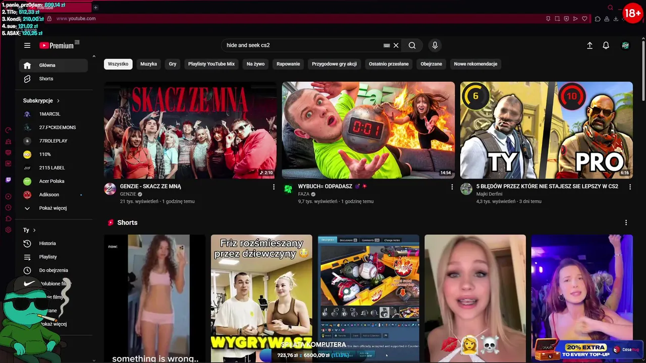Expand the Subskrypcje section chevron
646x363 pixels.
58,101
